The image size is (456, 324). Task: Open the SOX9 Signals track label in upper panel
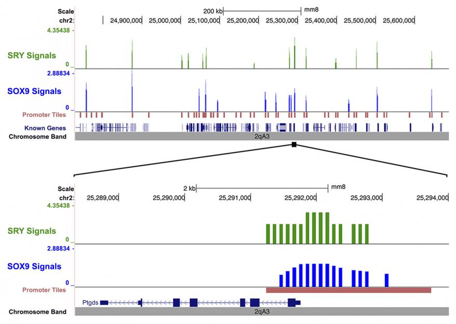[x=34, y=91]
